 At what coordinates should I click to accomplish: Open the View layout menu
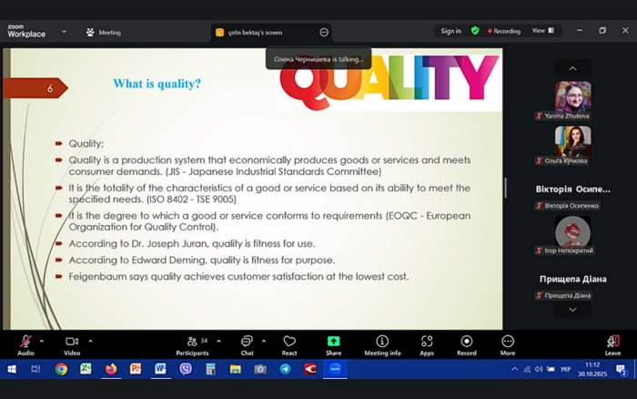pos(542,31)
